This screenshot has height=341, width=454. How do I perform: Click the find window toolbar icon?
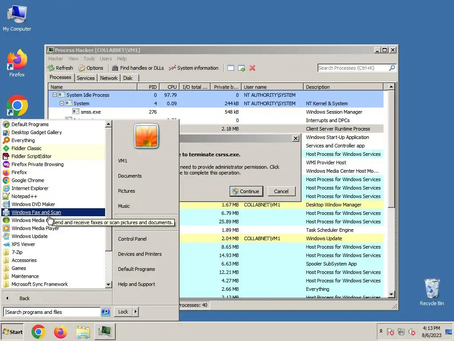point(231,68)
